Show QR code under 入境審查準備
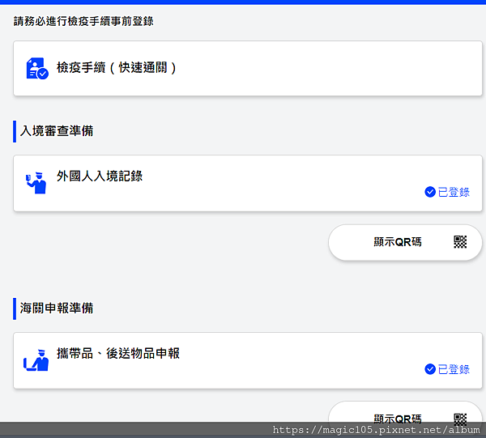The image size is (486, 438). click(x=405, y=242)
